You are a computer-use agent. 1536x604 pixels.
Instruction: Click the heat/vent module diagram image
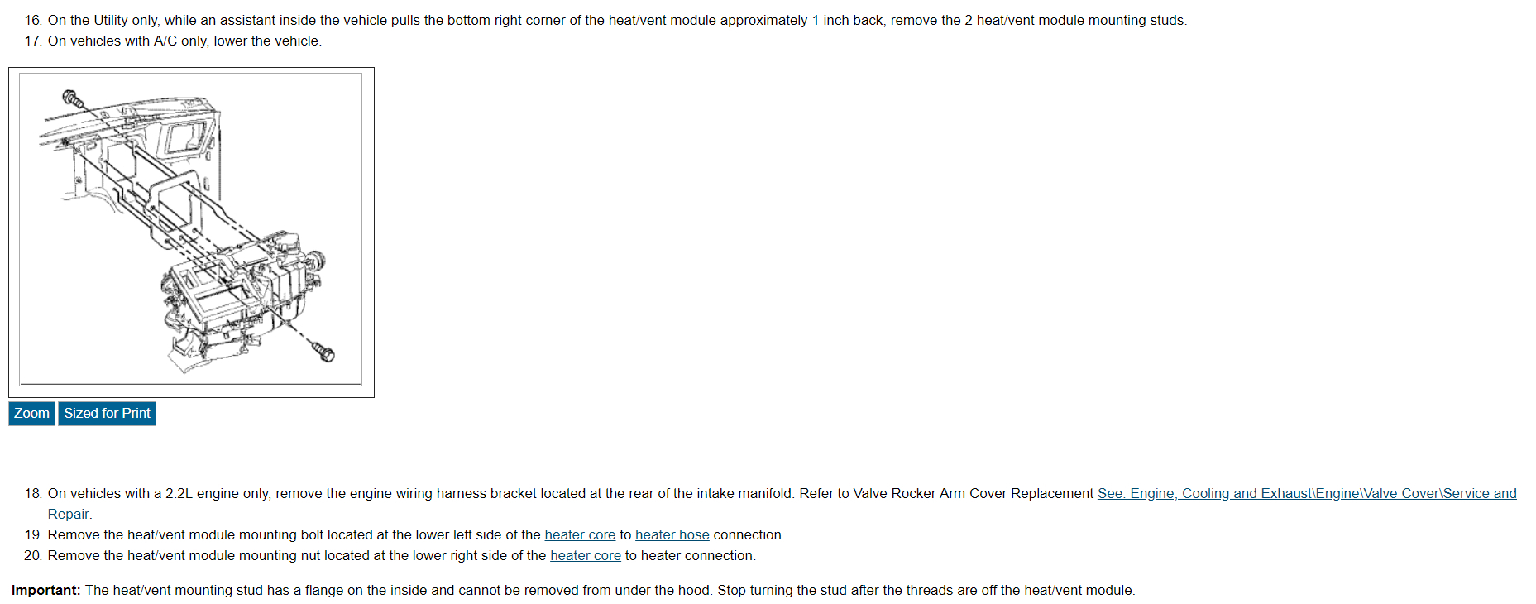click(x=191, y=230)
